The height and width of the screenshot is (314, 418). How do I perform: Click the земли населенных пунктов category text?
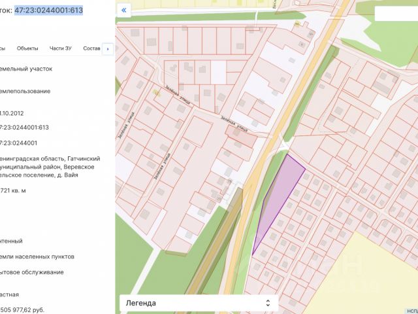[37, 256]
